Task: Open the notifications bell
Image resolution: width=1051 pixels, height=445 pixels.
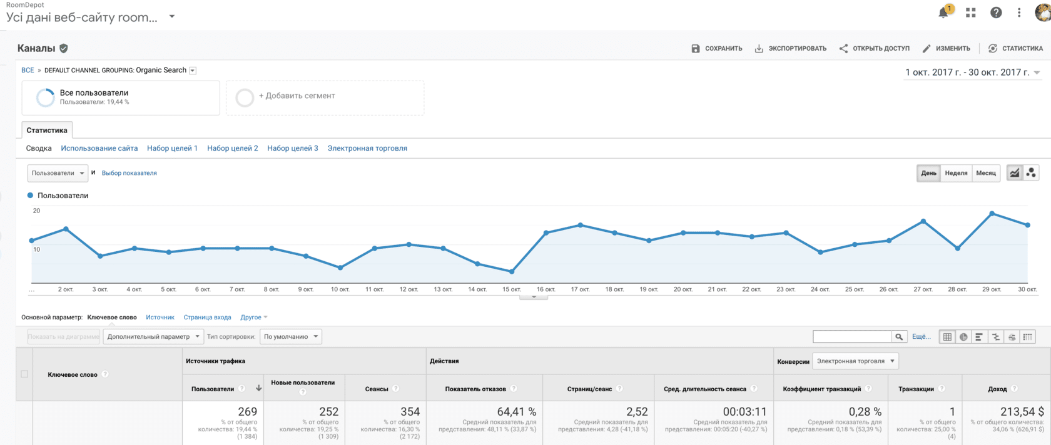Action: point(943,12)
